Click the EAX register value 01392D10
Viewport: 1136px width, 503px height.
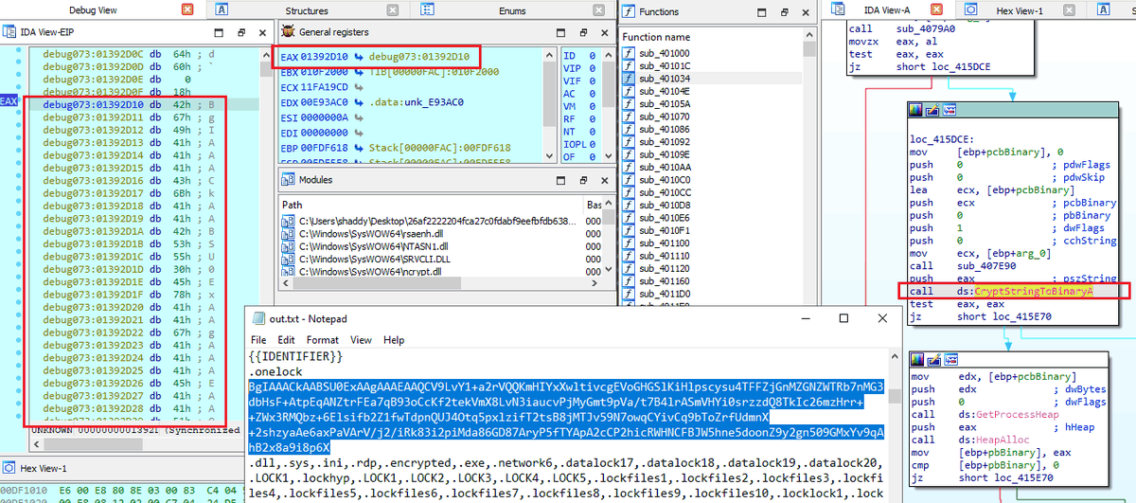pyautogui.click(x=327, y=58)
